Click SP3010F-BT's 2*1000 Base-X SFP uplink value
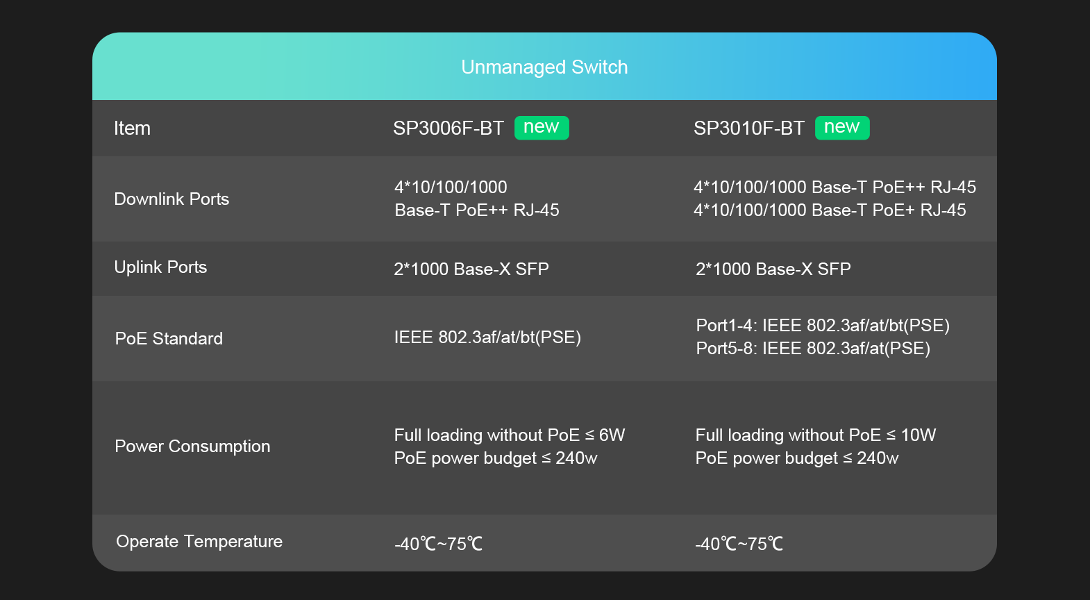Viewport: 1090px width, 600px height. point(773,269)
